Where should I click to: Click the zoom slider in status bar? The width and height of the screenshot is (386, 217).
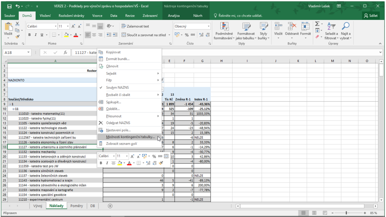[x=346, y=213]
